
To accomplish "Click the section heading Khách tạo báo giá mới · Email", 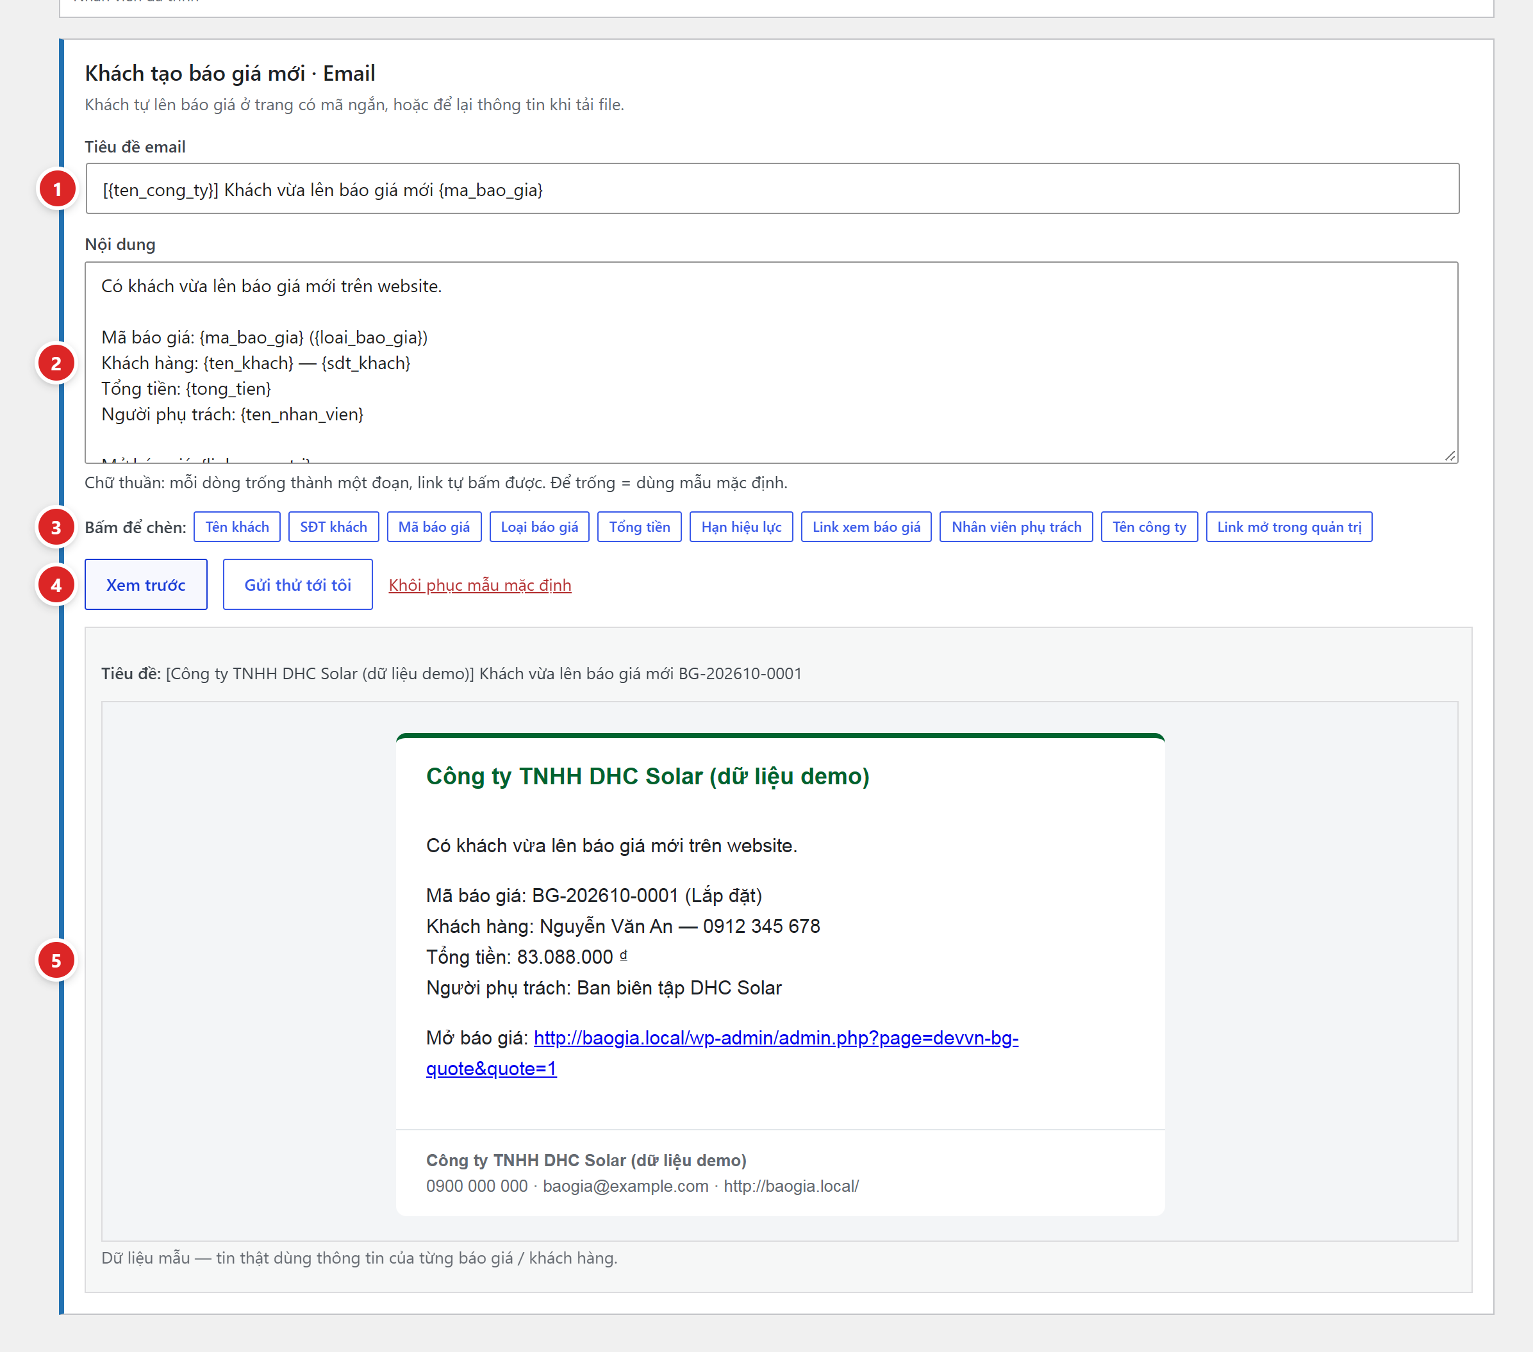I will pyautogui.click(x=230, y=74).
